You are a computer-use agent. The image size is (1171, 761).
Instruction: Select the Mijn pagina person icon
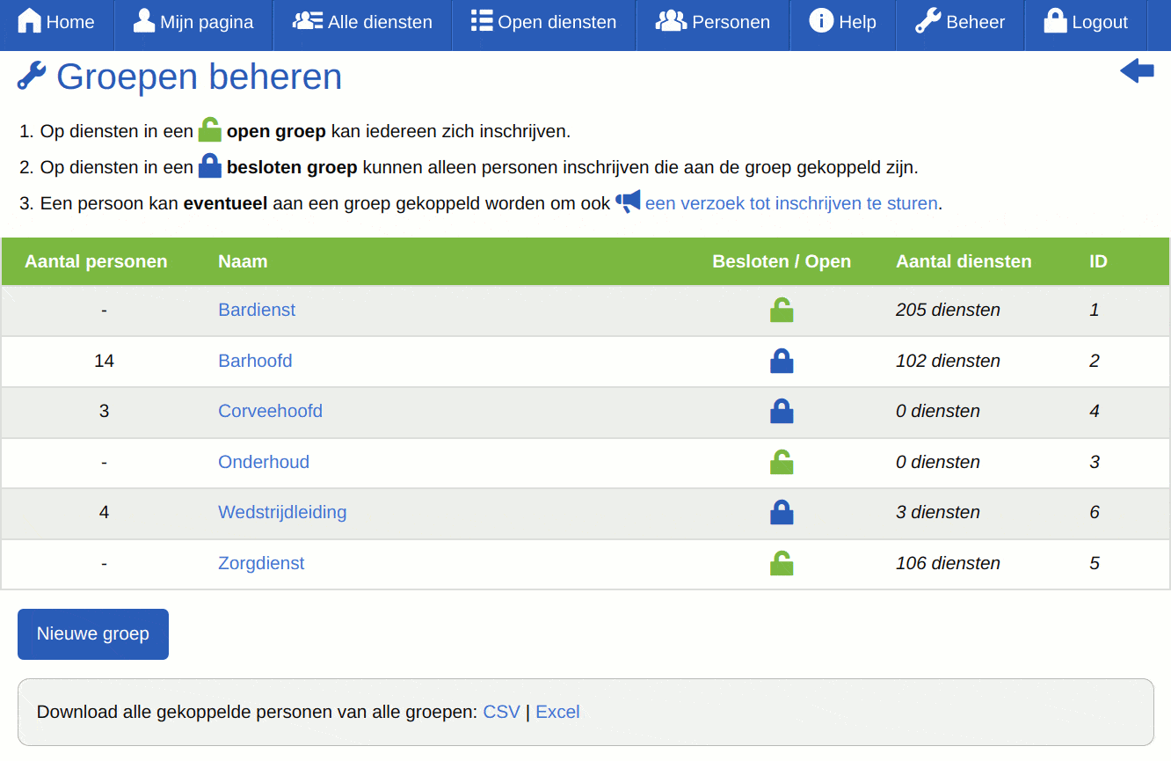[142, 20]
